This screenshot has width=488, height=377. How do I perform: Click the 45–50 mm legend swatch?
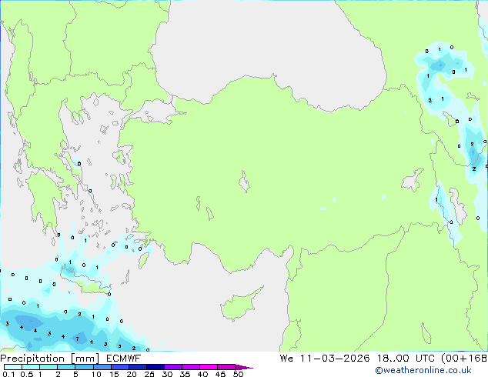[226, 367]
